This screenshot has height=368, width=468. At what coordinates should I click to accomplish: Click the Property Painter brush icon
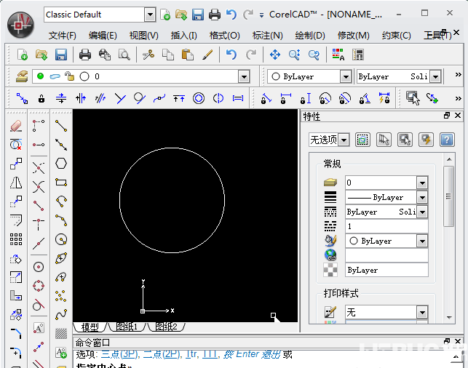tap(207, 55)
